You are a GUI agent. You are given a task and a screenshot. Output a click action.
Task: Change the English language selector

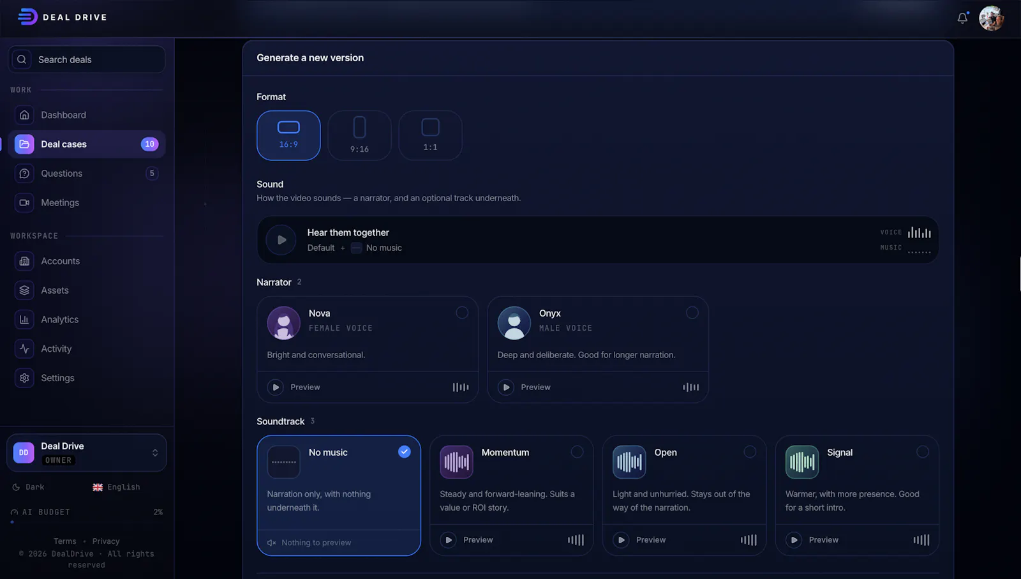click(x=116, y=487)
